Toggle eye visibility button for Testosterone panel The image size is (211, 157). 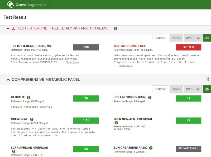[207, 38]
